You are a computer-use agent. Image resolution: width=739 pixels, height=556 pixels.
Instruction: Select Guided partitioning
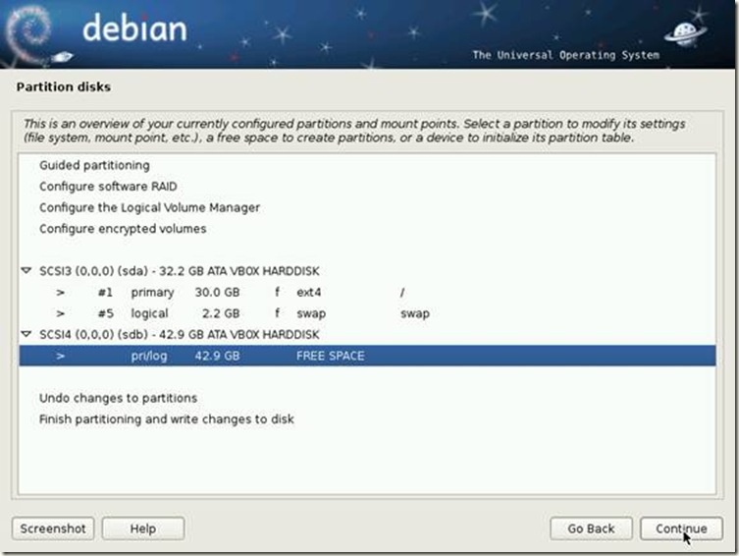click(x=94, y=165)
